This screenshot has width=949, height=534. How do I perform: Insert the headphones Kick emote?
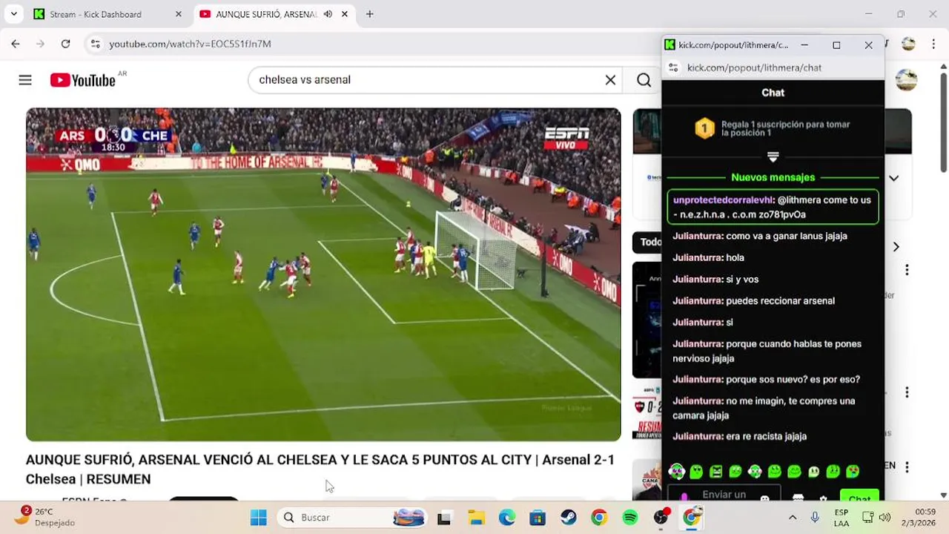tap(676, 471)
